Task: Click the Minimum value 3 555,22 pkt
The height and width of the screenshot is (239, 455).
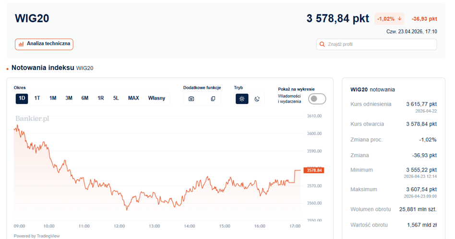Action: coord(421,170)
